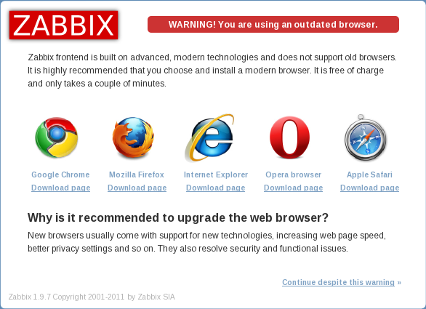
Task: Click the upgrade web browser question heading
Action: (178, 217)
